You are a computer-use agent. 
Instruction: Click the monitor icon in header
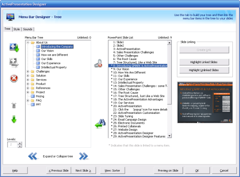10,17
